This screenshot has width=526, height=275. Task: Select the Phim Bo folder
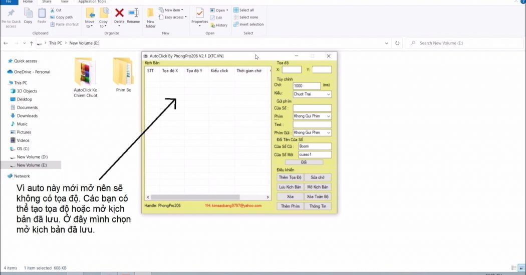pyautogui.click(x=123, y=75)
